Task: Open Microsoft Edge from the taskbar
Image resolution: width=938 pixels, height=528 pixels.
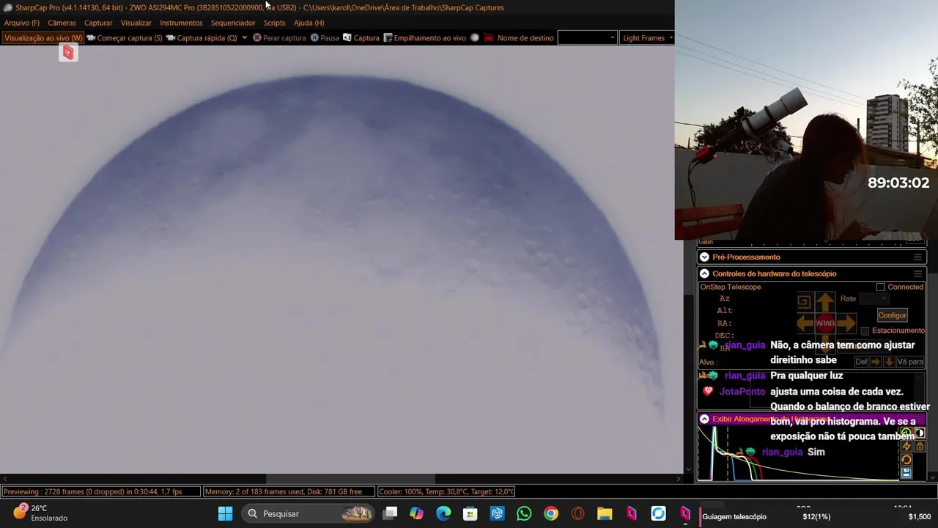Action: click(x=443, y=513)
